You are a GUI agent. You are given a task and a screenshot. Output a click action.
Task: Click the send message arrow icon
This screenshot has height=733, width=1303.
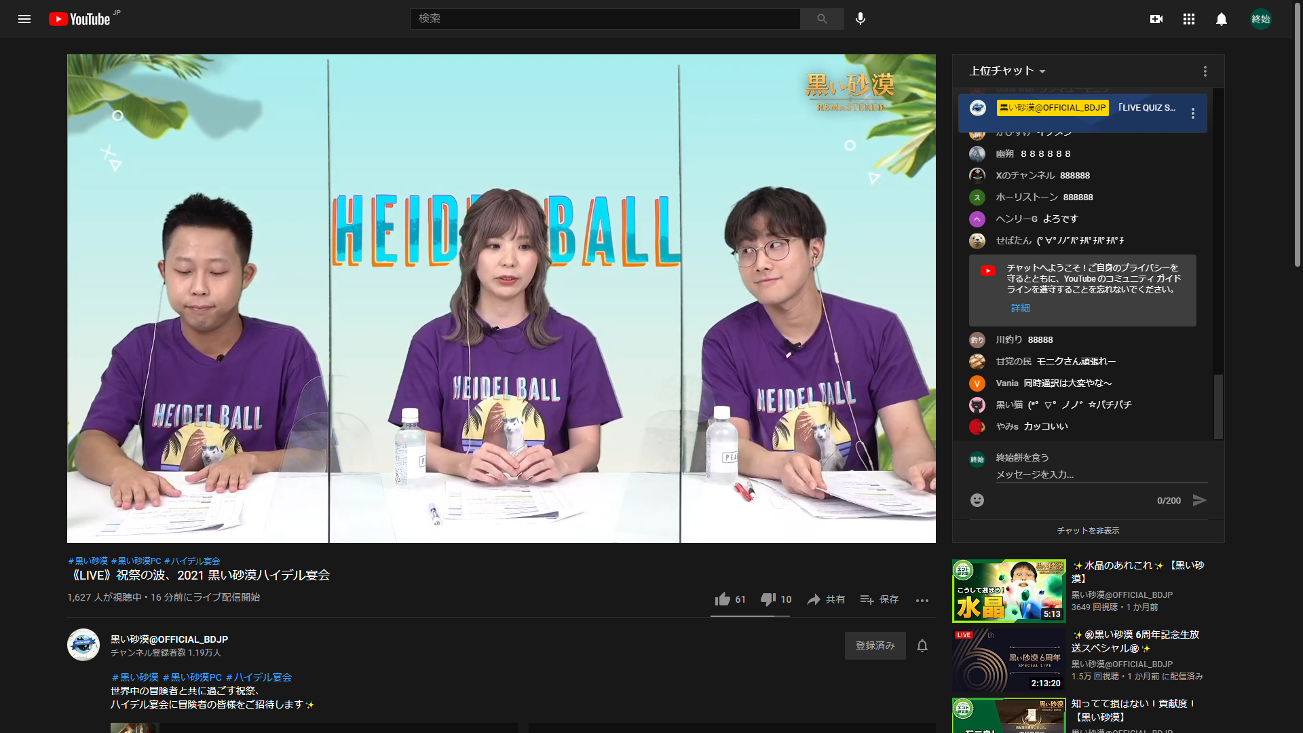tap(1200, 500)
